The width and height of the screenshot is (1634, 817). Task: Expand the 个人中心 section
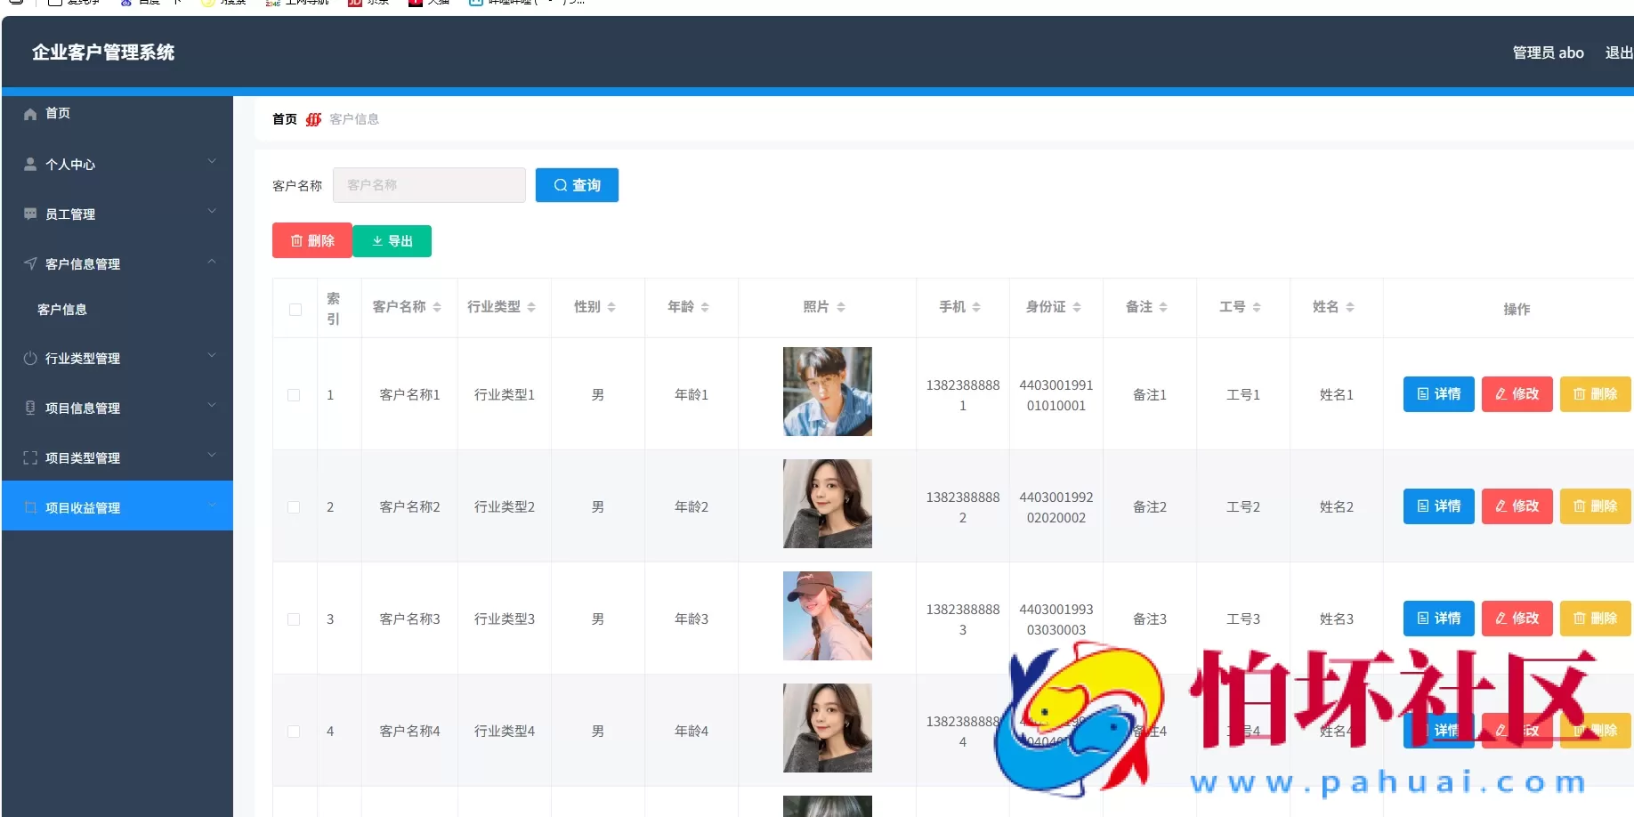pos(212,162)
